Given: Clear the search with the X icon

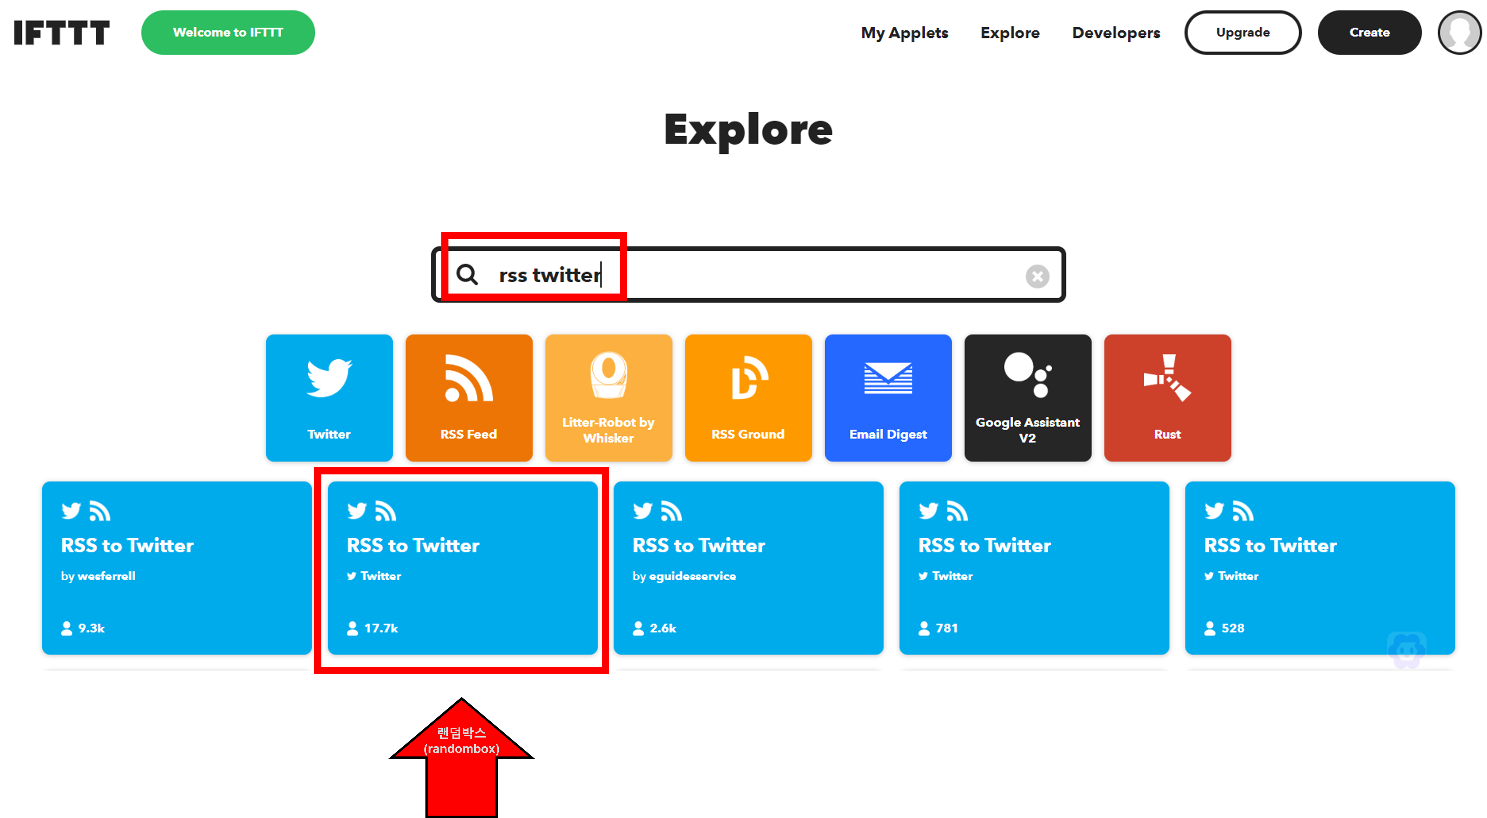Looking at the screenshot, I should click(1037, 276).
